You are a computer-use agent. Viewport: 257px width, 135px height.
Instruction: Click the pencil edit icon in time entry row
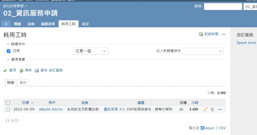point(205,109)
